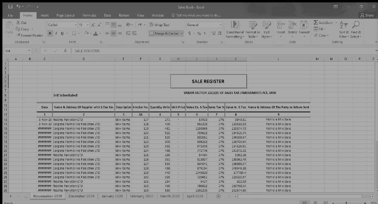Open the April 2020 sheet tab
The height and width of the screenshot is (204, 378).
[195, 196]
